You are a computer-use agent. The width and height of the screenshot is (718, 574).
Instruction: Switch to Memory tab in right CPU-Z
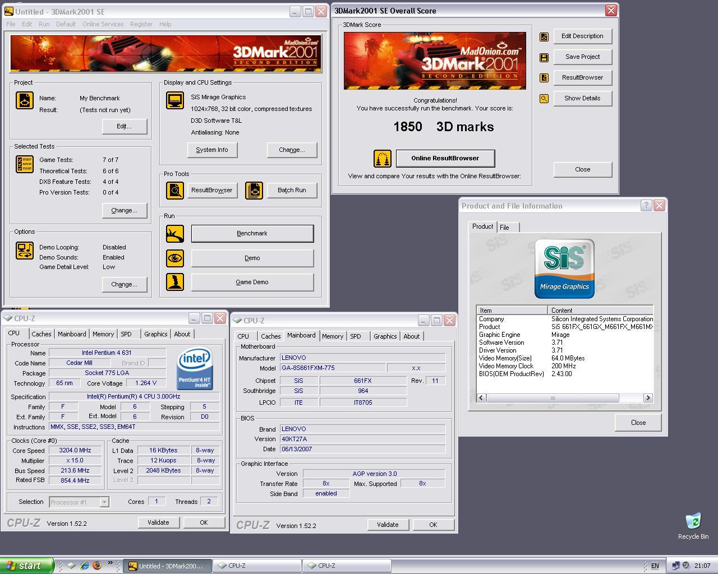[x=333, y=336]
